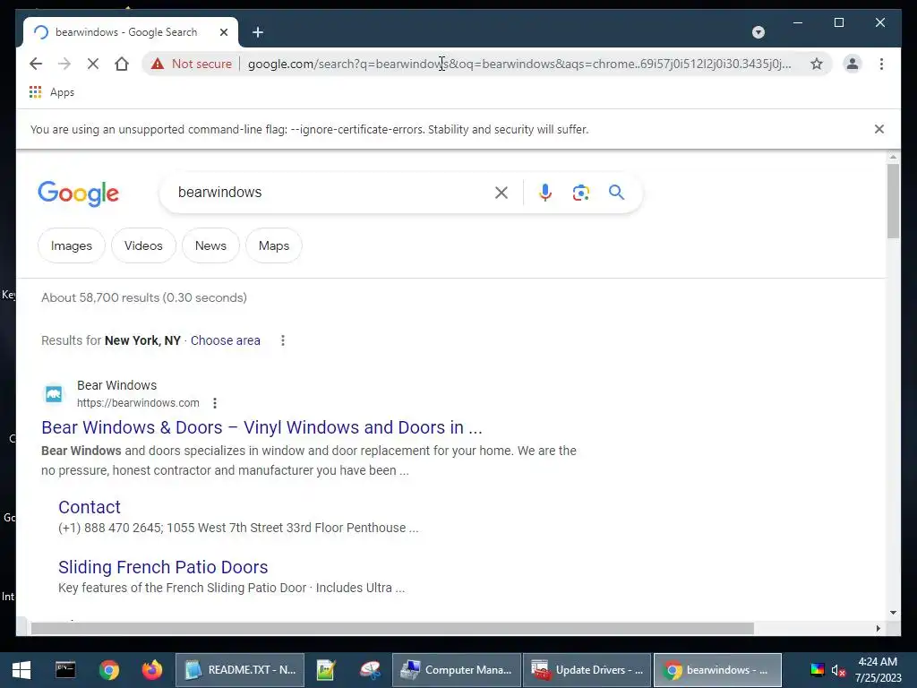This screenshot has width=917, height=688.
Task: Stop page loading with the X button
Action: coord(93,64)
